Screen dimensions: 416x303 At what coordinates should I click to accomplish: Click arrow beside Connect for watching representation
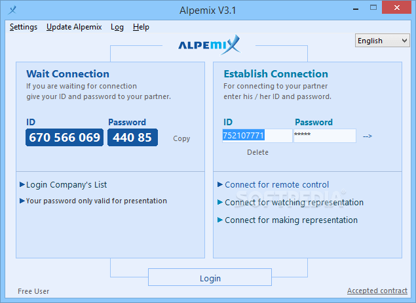(220, 202)
